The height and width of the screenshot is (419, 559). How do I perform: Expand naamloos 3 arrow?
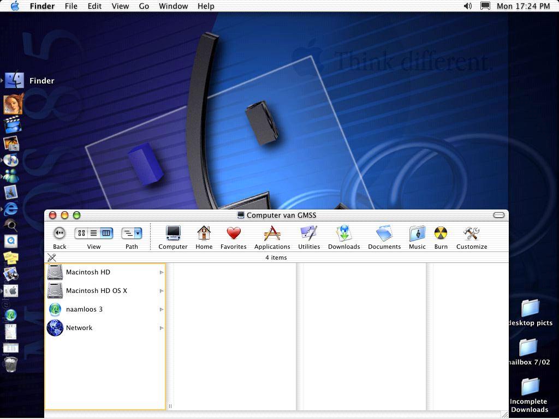tap(162, 310)
